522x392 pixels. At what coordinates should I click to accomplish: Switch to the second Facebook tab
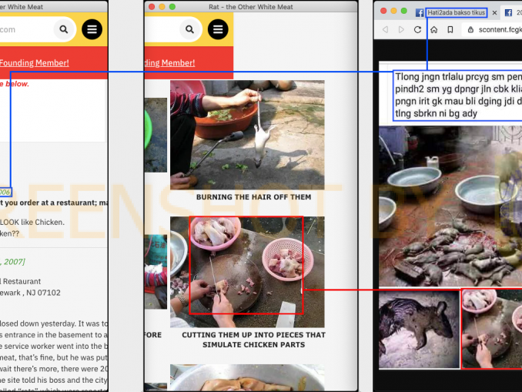[x=513, y=12]
